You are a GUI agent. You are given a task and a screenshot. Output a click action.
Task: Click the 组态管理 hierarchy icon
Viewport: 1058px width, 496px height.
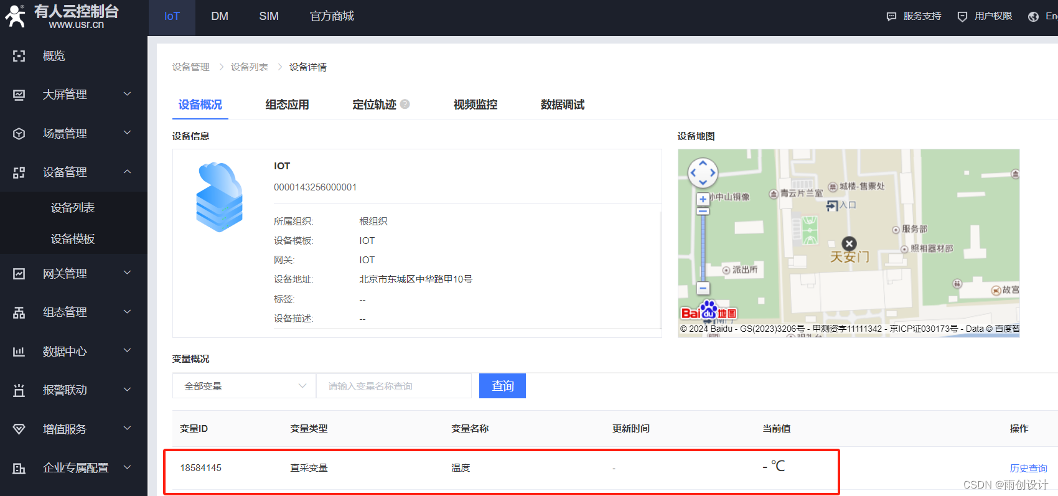[19, 312]
